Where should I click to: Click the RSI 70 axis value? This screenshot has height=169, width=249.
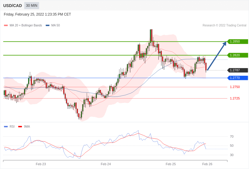tap(232, 136)
